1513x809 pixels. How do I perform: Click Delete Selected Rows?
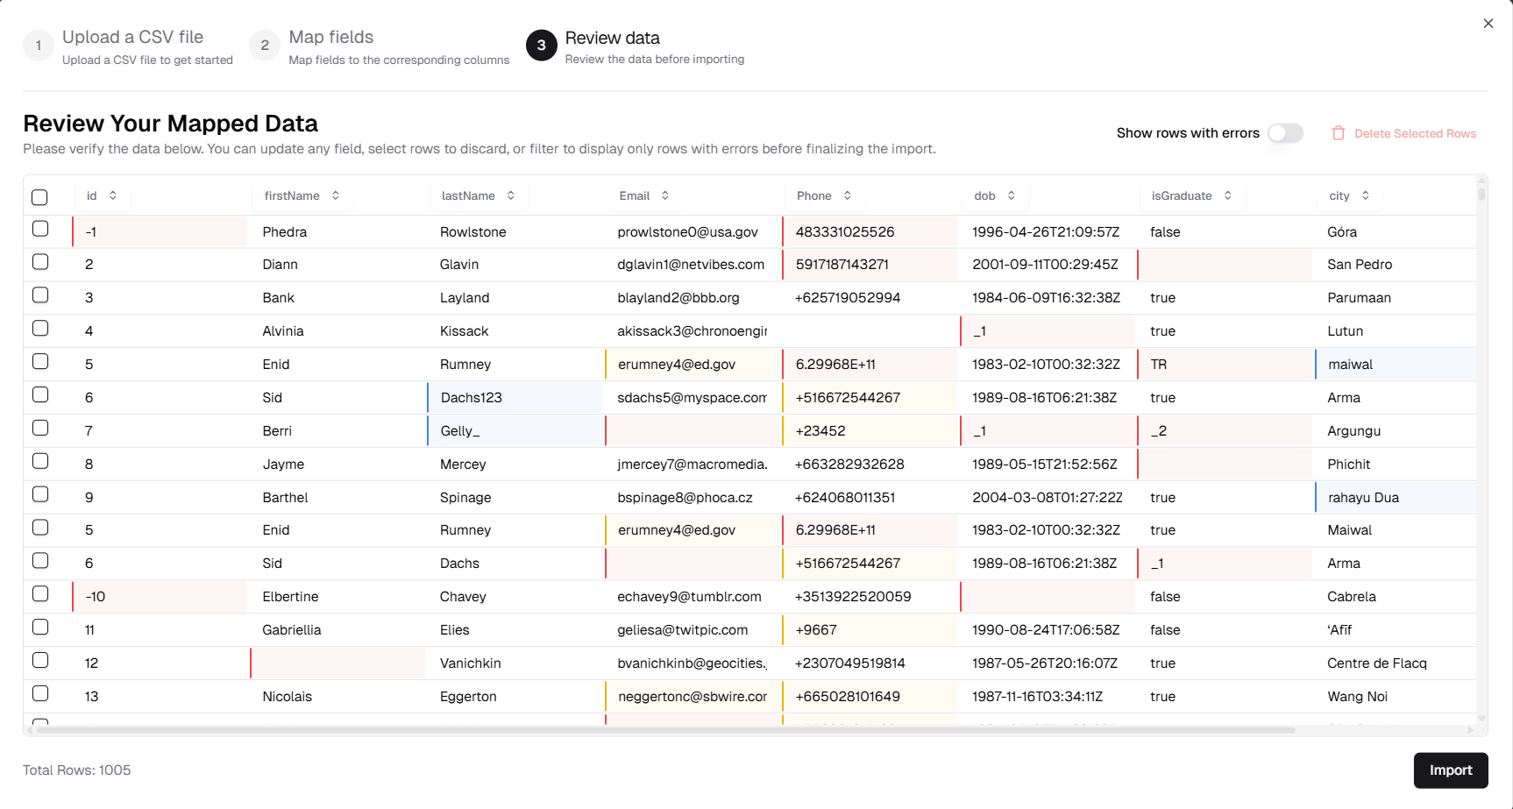point(1414,133)
